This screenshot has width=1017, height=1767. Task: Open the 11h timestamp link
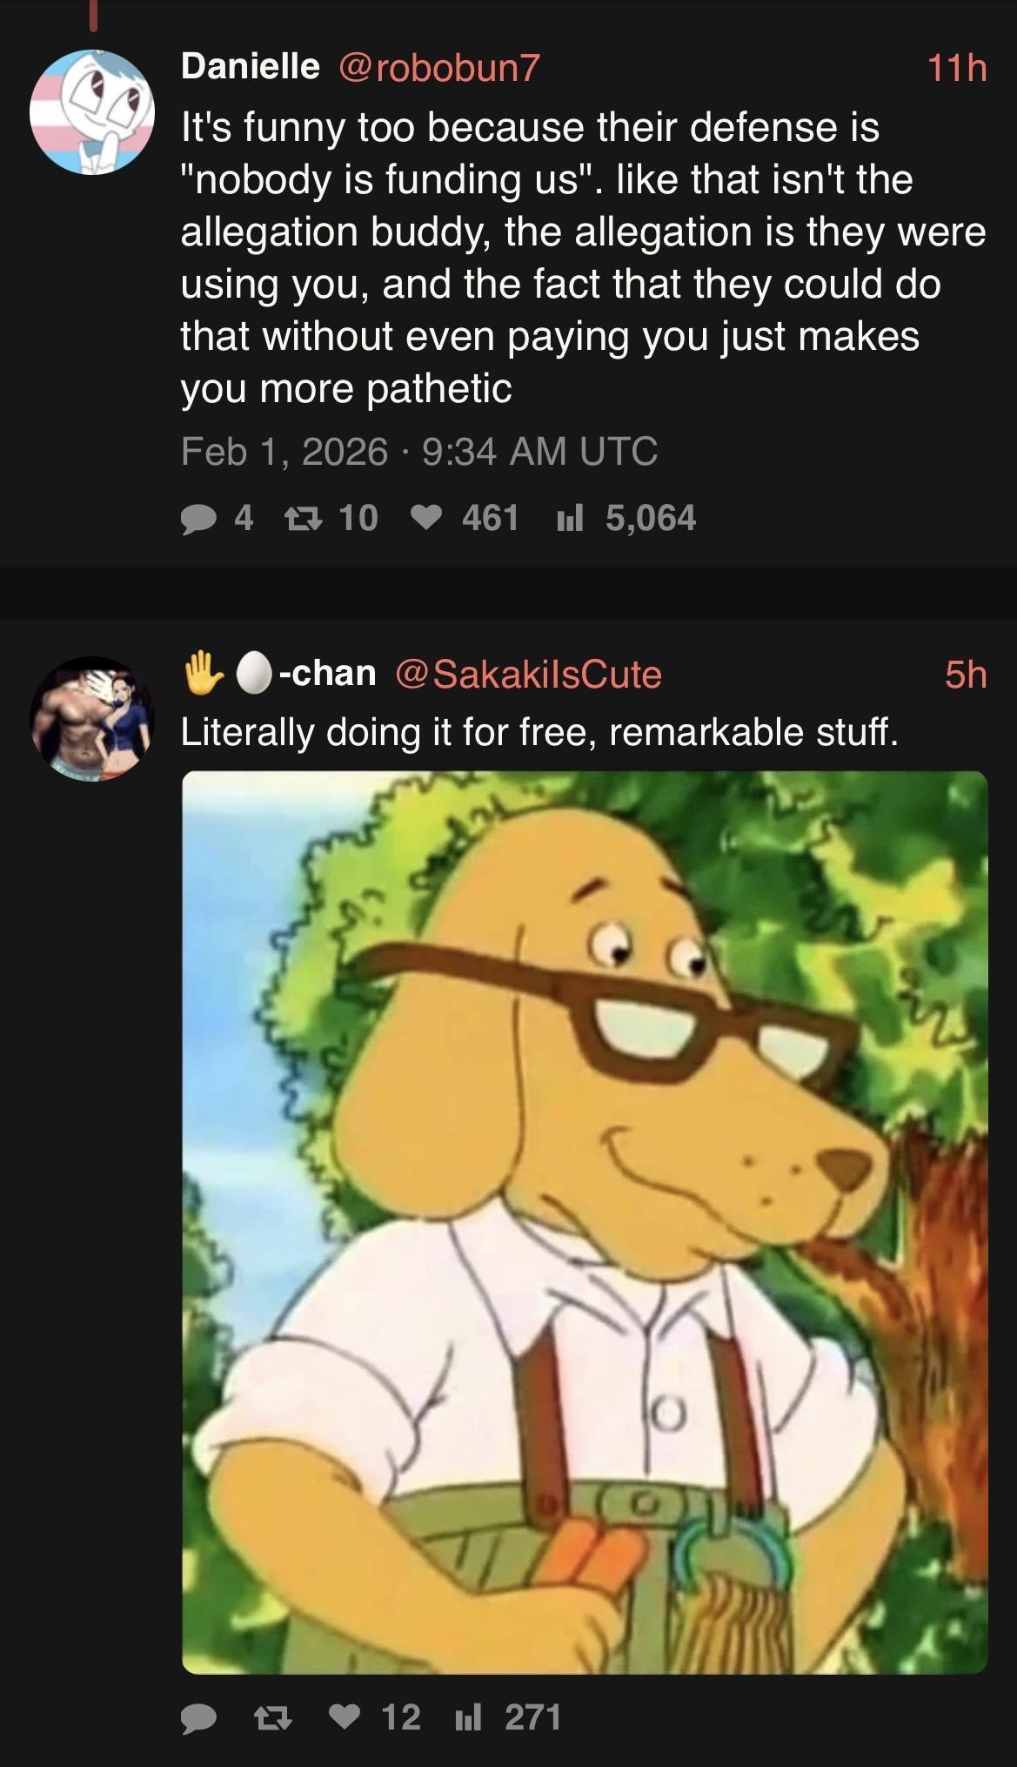(957, 68)
